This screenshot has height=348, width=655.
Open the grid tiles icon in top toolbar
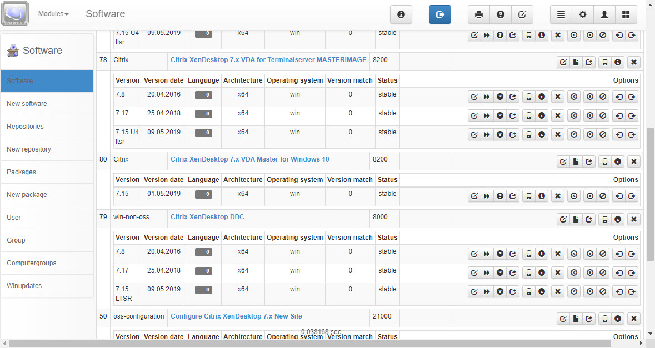626,14
